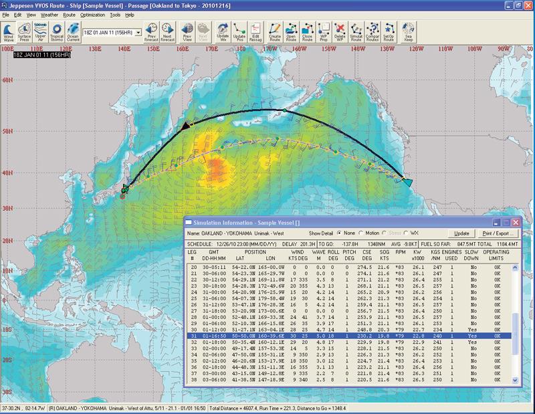Open the Edit Passage tool
This screenshot has height=414, width=535.
tap(255, 33)
